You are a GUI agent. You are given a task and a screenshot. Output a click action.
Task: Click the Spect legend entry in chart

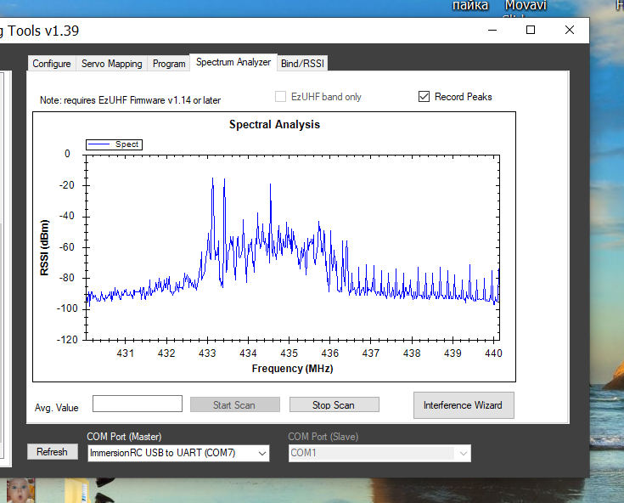114,144
